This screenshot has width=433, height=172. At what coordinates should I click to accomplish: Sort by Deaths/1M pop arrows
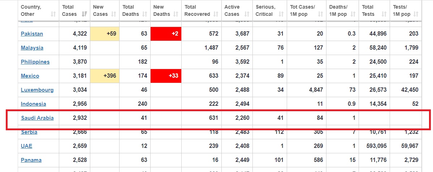point(352,14)
